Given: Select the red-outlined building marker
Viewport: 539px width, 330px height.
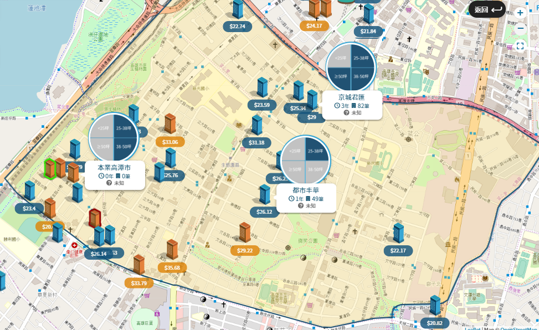Looking at the screenshot, I should (x=94, y=218).
